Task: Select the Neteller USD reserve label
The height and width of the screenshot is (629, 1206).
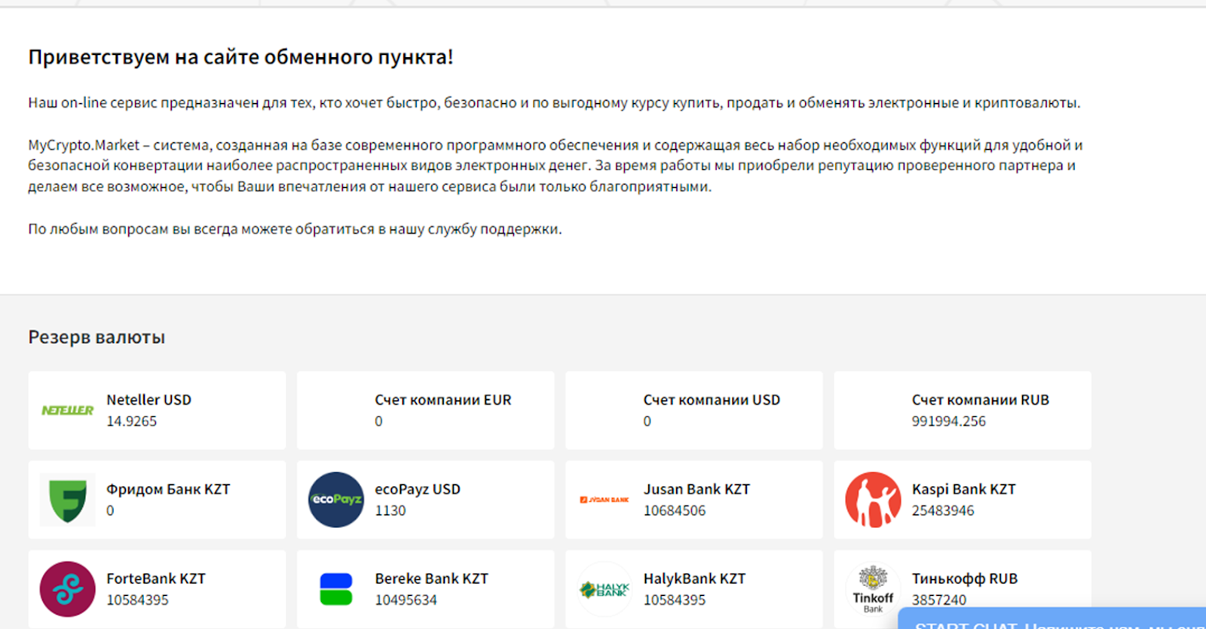Action: click(x=148, y=400)
